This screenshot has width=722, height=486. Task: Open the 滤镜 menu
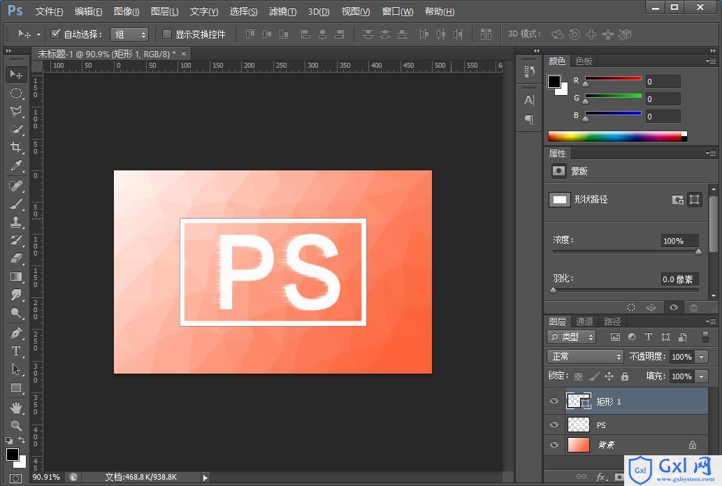[283, 11]
